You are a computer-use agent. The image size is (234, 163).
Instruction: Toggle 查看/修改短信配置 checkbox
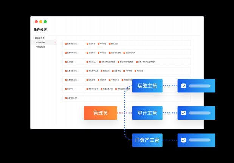[118, 62]
